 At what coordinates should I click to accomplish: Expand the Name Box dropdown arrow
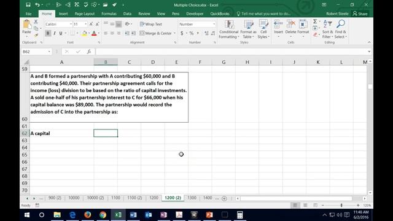49,52
